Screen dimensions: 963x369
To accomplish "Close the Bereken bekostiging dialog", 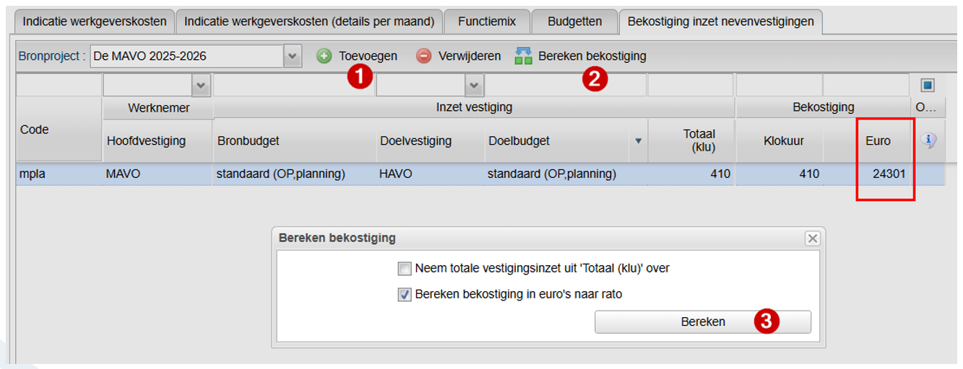I will pyautogui.click(x=813, y=239).
